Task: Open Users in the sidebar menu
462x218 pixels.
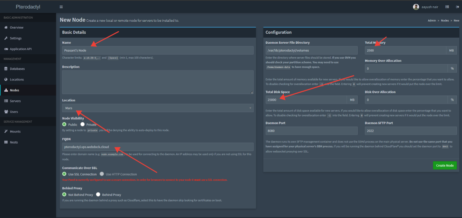Action: [14, 112]
